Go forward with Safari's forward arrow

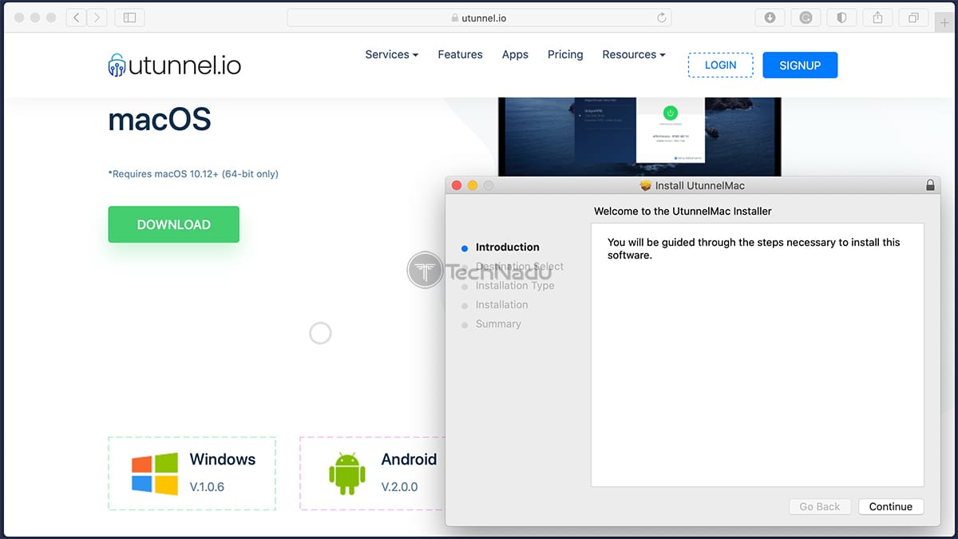coord(97,17)
